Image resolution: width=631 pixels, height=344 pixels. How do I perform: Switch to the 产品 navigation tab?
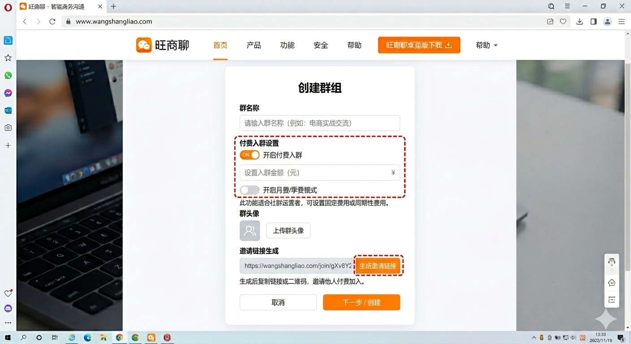254,45
